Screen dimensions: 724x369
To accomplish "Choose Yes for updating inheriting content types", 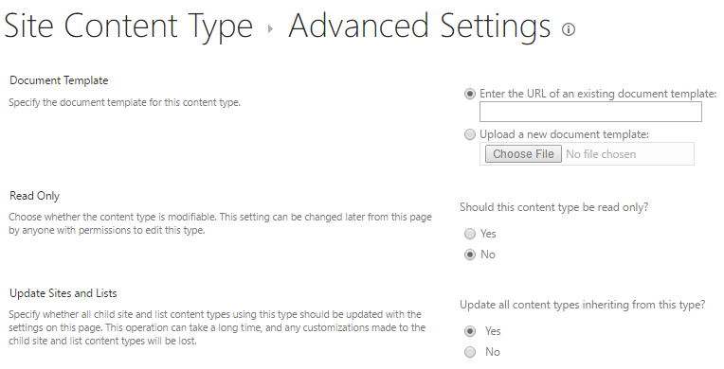I will tap(470, 331).
